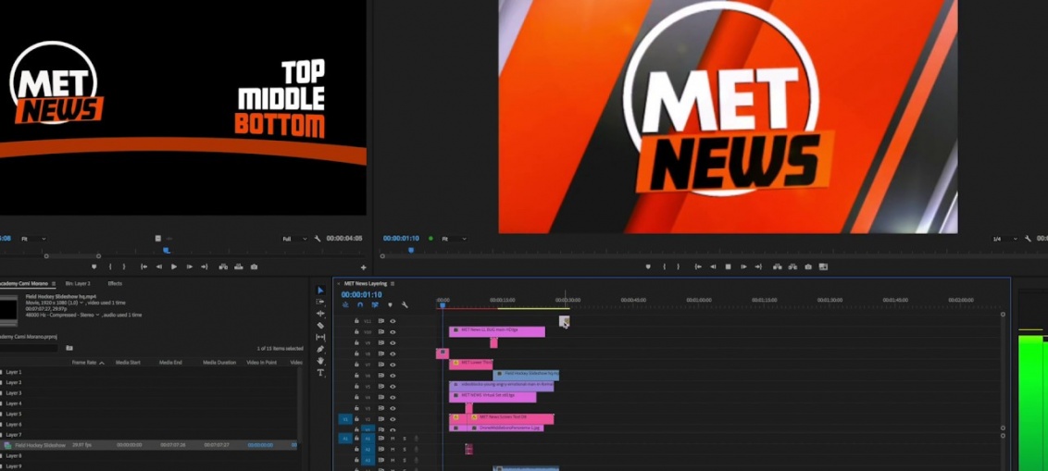Select MET News Layering sequence tab
The image size is (1048, 471).
click(366, 284)
